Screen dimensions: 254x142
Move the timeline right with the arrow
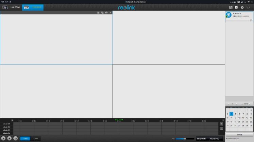[x=223, y=120]
